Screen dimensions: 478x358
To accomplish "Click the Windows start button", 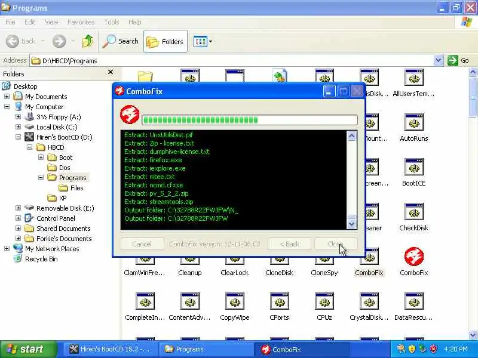I will pos(28,349).
